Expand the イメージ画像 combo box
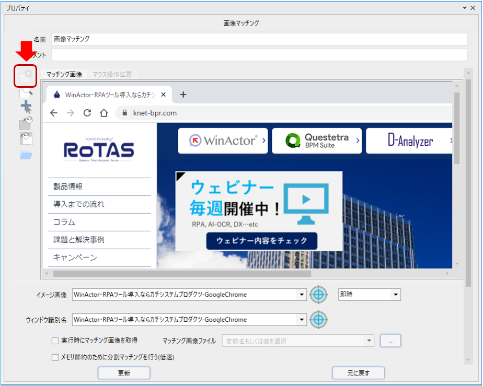 pos(302,295)
